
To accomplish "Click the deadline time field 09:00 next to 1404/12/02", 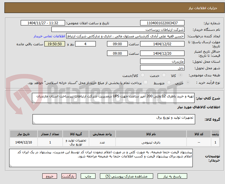I will pos(117,44).
